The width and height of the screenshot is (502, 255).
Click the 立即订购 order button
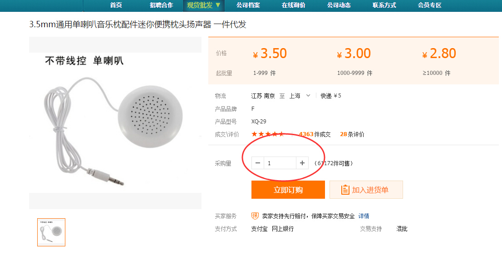coord(288,190)
